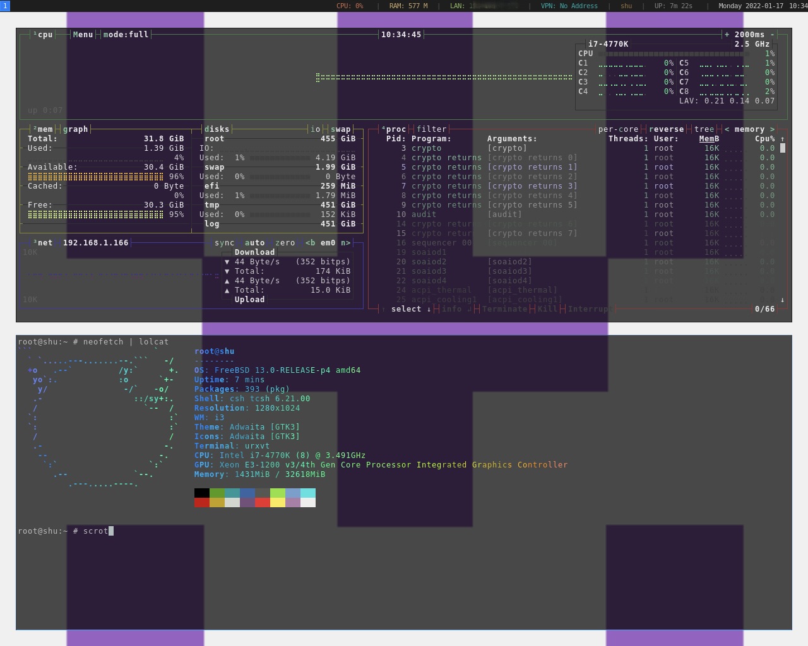Toggle the proc box label
Screen dimensions: 808x646
(x=394, y=129)
